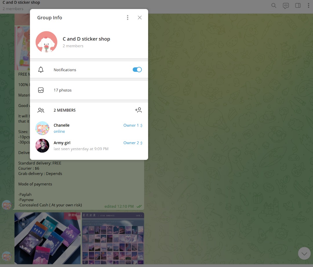
Task: Click the C and D sticker shop avatar
Action: pos(46,42)
